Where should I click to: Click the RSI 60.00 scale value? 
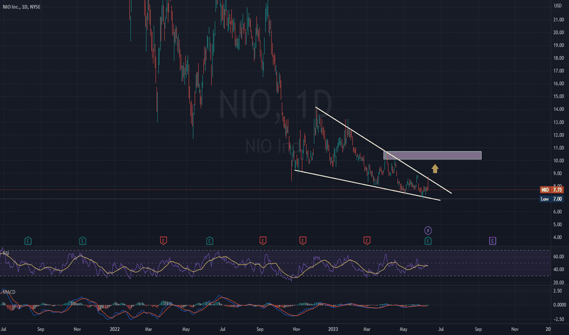tap(559, 257)
